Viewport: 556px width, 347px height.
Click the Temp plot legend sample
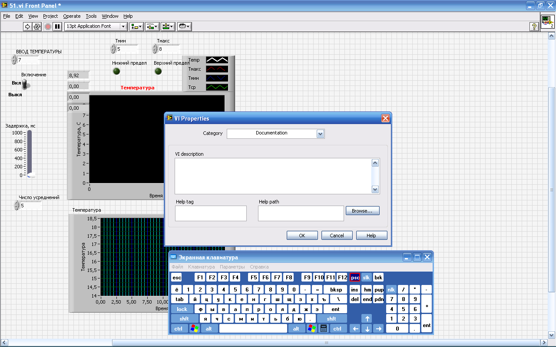(217, 60)
